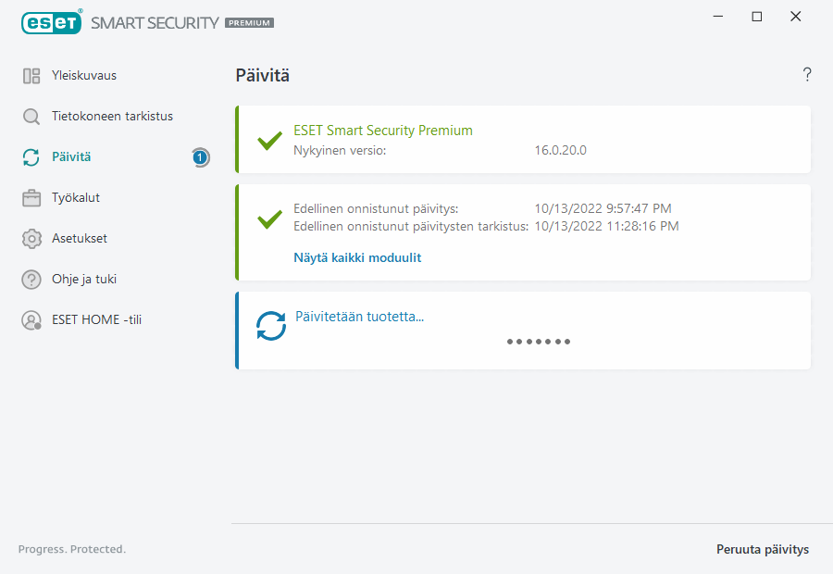
Task: Click the ESET HOME -tili account icon
Action: (x=31, y=320)
